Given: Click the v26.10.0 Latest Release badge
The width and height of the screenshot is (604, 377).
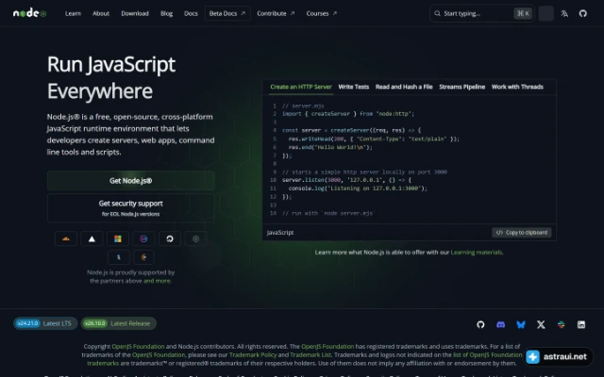Looking at the screenshot, I should point(119,323).
